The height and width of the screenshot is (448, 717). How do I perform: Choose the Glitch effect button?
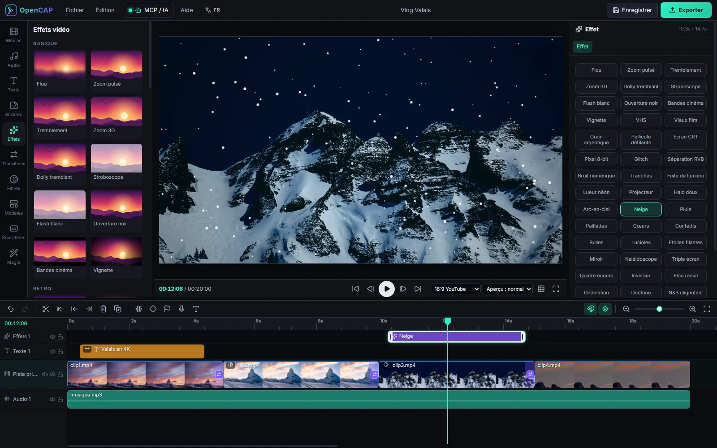(x=641, y=159)
